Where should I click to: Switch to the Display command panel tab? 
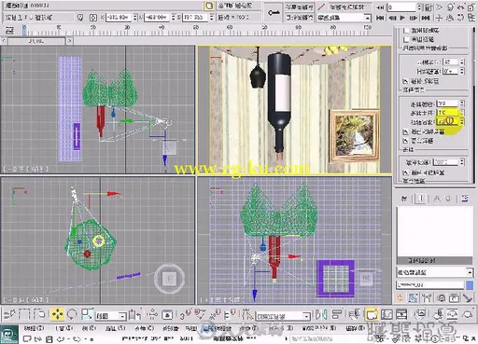click(454, 298)
